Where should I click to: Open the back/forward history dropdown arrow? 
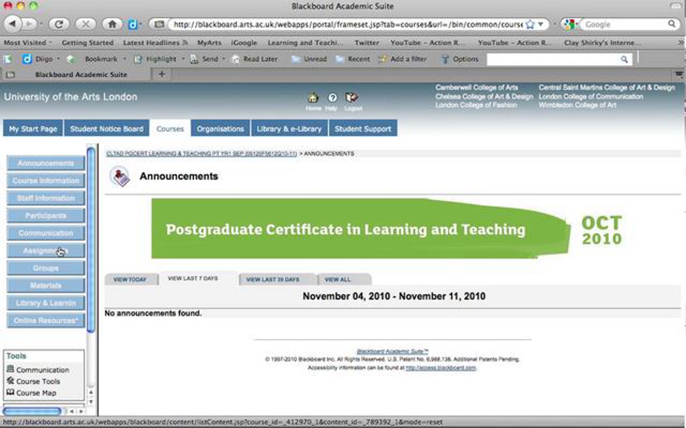(41, 24)
